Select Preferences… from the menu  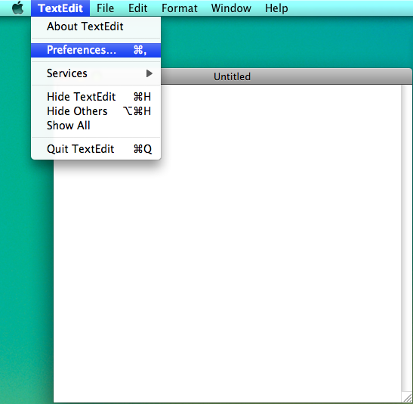pos(96,50)
